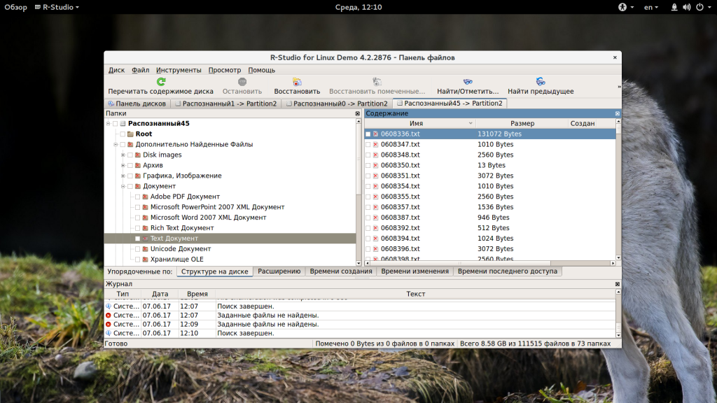Viewport: 717px width, 403px height.
Task: Toggle the Adobe PDF Документ checkbox
Action: click(x=137, y=197)
